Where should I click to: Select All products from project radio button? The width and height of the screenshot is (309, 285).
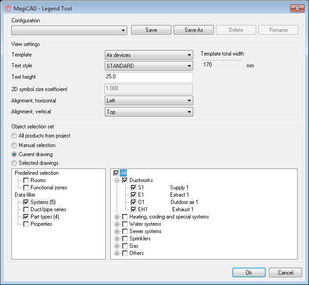pyautogui.click(x=14, y=136)
